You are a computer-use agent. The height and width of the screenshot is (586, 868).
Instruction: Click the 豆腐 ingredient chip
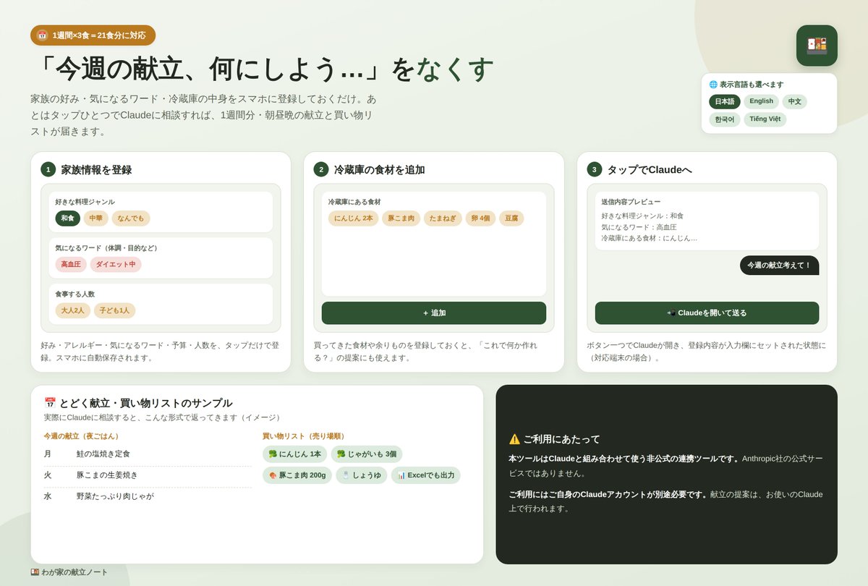pos(511,218)
